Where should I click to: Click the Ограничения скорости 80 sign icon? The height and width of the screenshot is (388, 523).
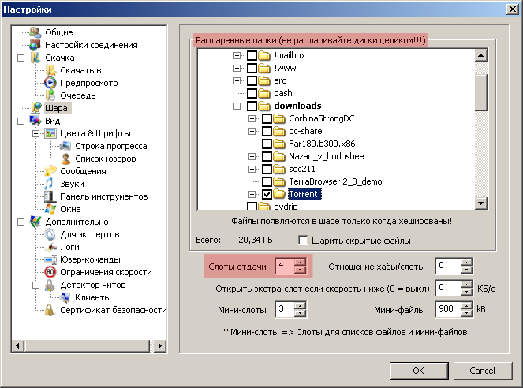coord(50,272)
